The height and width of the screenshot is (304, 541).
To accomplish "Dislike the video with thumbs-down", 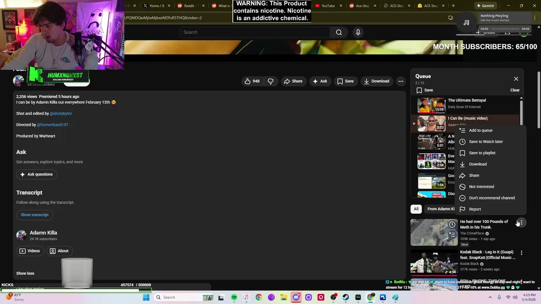I will tap(270, 81).
